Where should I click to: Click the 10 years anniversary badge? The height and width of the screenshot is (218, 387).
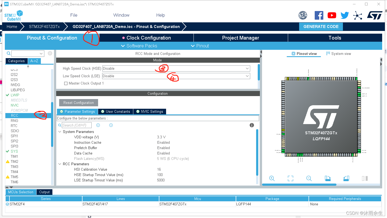(x=303, y=15)
